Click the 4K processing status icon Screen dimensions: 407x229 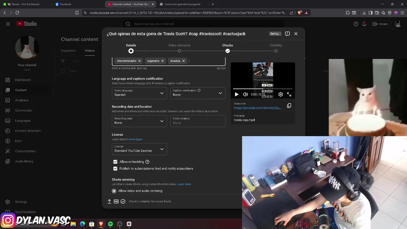pos(116,201)
